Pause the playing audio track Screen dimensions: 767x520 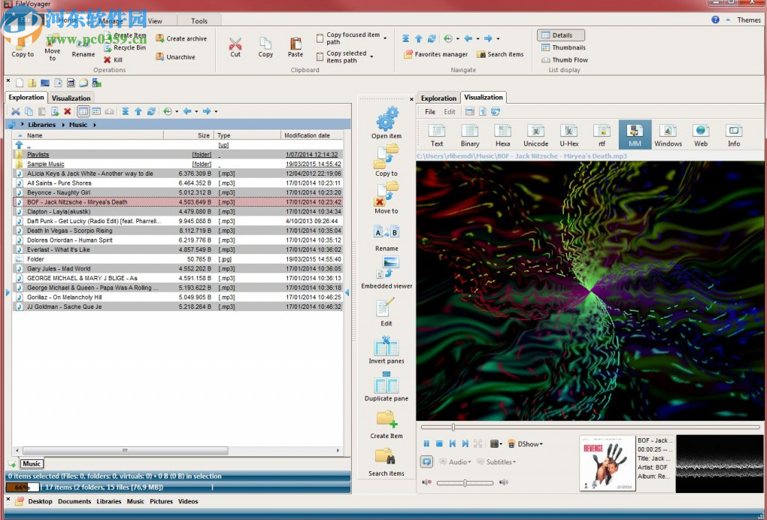tap(426, 444)
